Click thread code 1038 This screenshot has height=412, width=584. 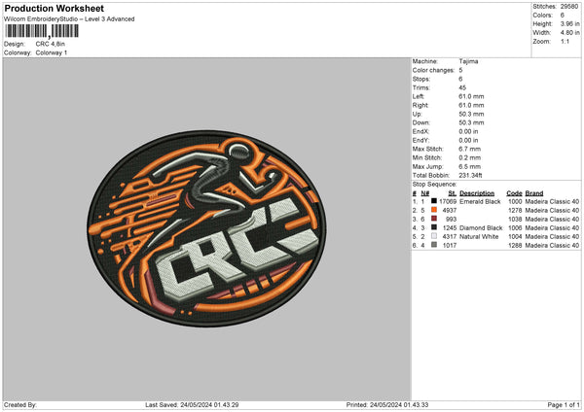pos(515,220)
